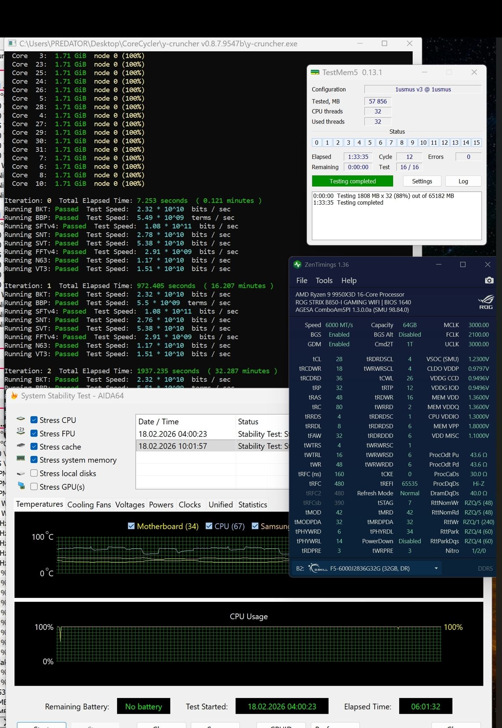Switch to the Clocks tab
The image size is (502, 728).
click(x=190, y=505)
